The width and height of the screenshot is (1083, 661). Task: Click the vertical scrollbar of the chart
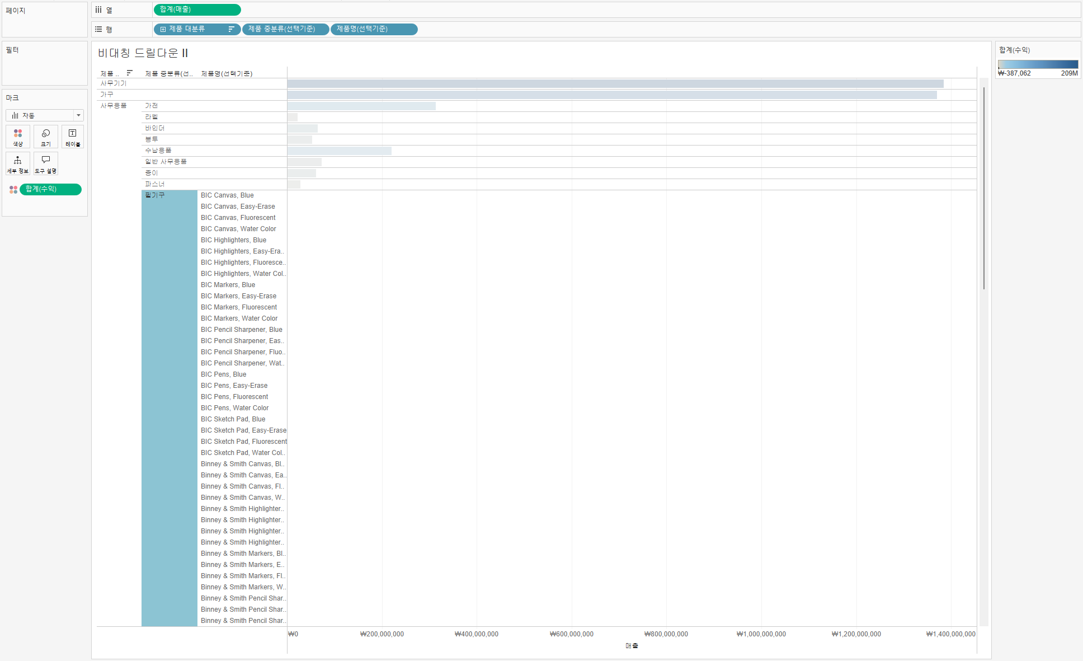(983, 188)
